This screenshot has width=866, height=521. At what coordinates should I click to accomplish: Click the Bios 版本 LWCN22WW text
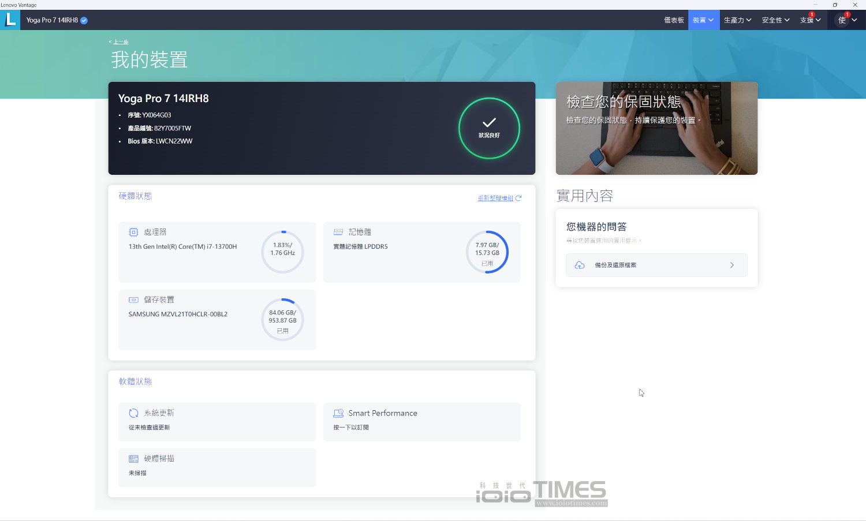pos(160,141)
